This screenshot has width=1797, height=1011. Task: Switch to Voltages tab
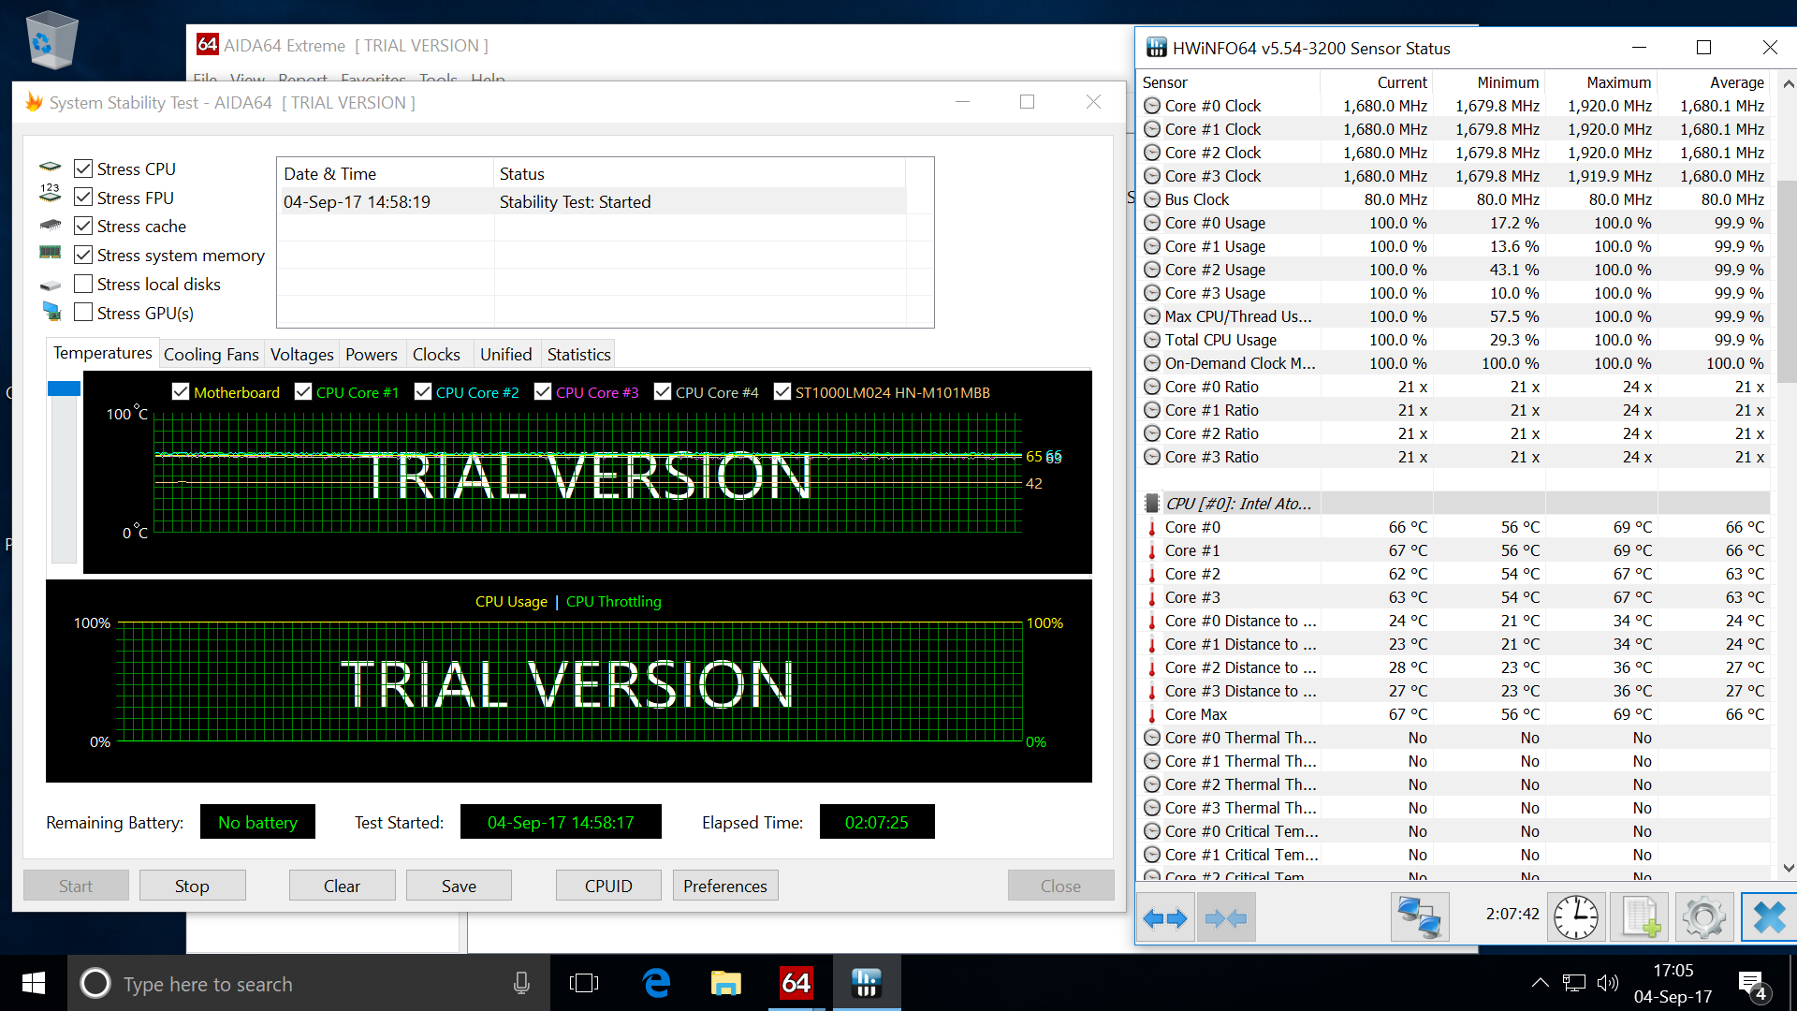pyautogui.click(x=301, y=354)
